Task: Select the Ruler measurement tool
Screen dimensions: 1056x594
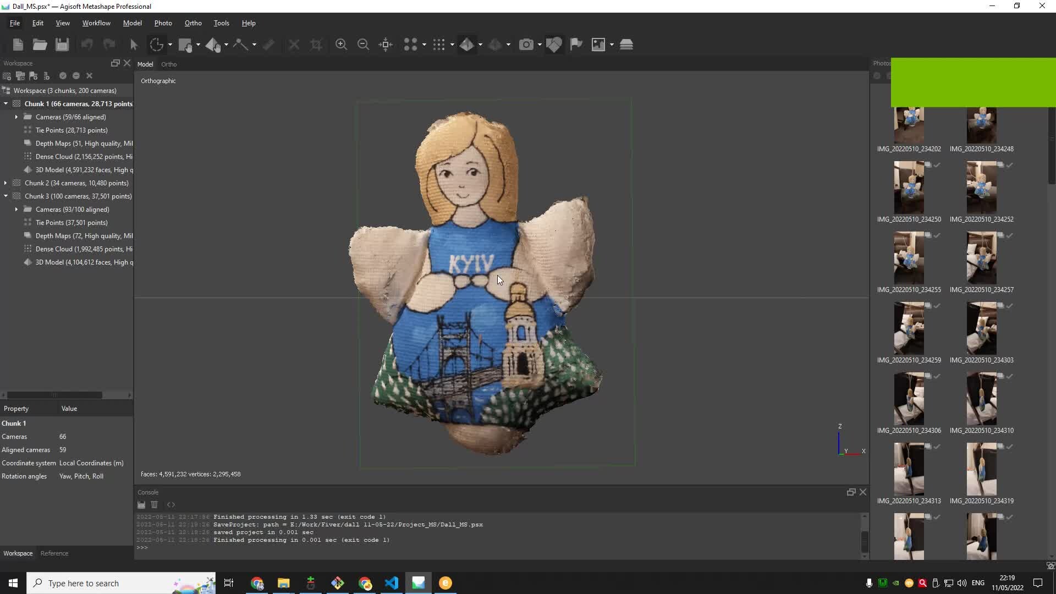Action: [x=268, y=45]
